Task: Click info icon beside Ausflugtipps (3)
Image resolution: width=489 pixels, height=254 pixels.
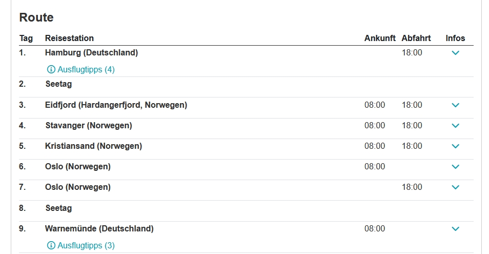Action: click(x=51, y=245)
